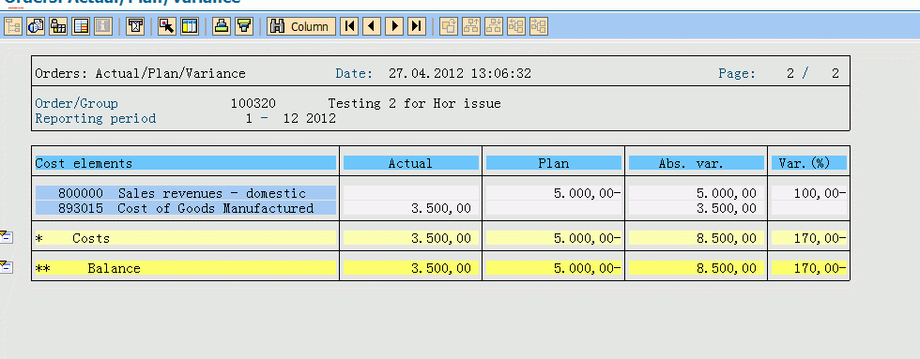The height and width of the screenshot is (359, 920).
Task: Select the Abs. var. column header
Action: (x=697, y=163)
